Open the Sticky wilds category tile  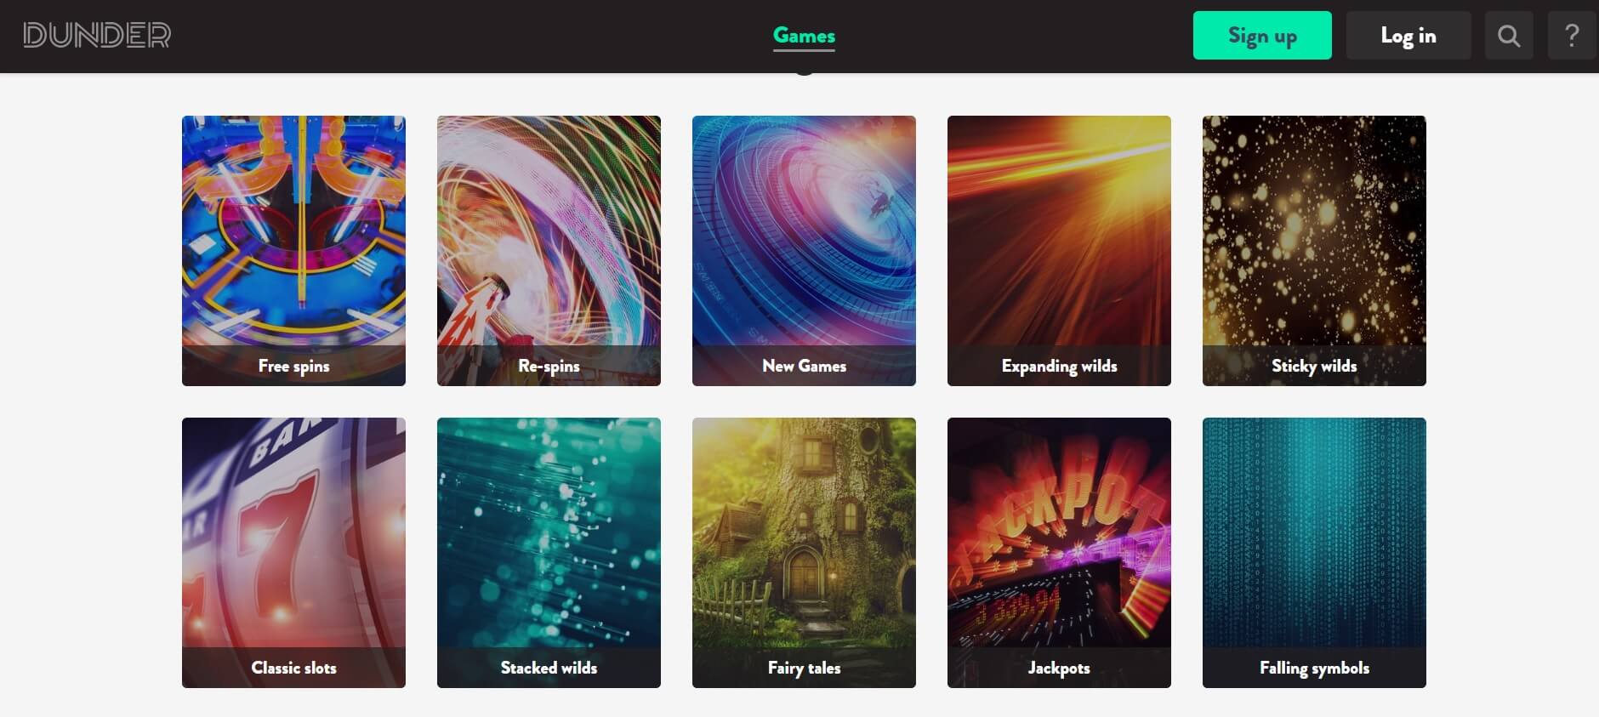1314,251
